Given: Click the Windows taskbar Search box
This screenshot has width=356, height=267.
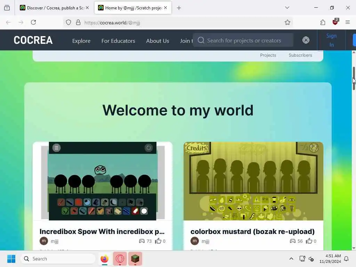Looking at the screenshot, I should (x=58, y=259).
